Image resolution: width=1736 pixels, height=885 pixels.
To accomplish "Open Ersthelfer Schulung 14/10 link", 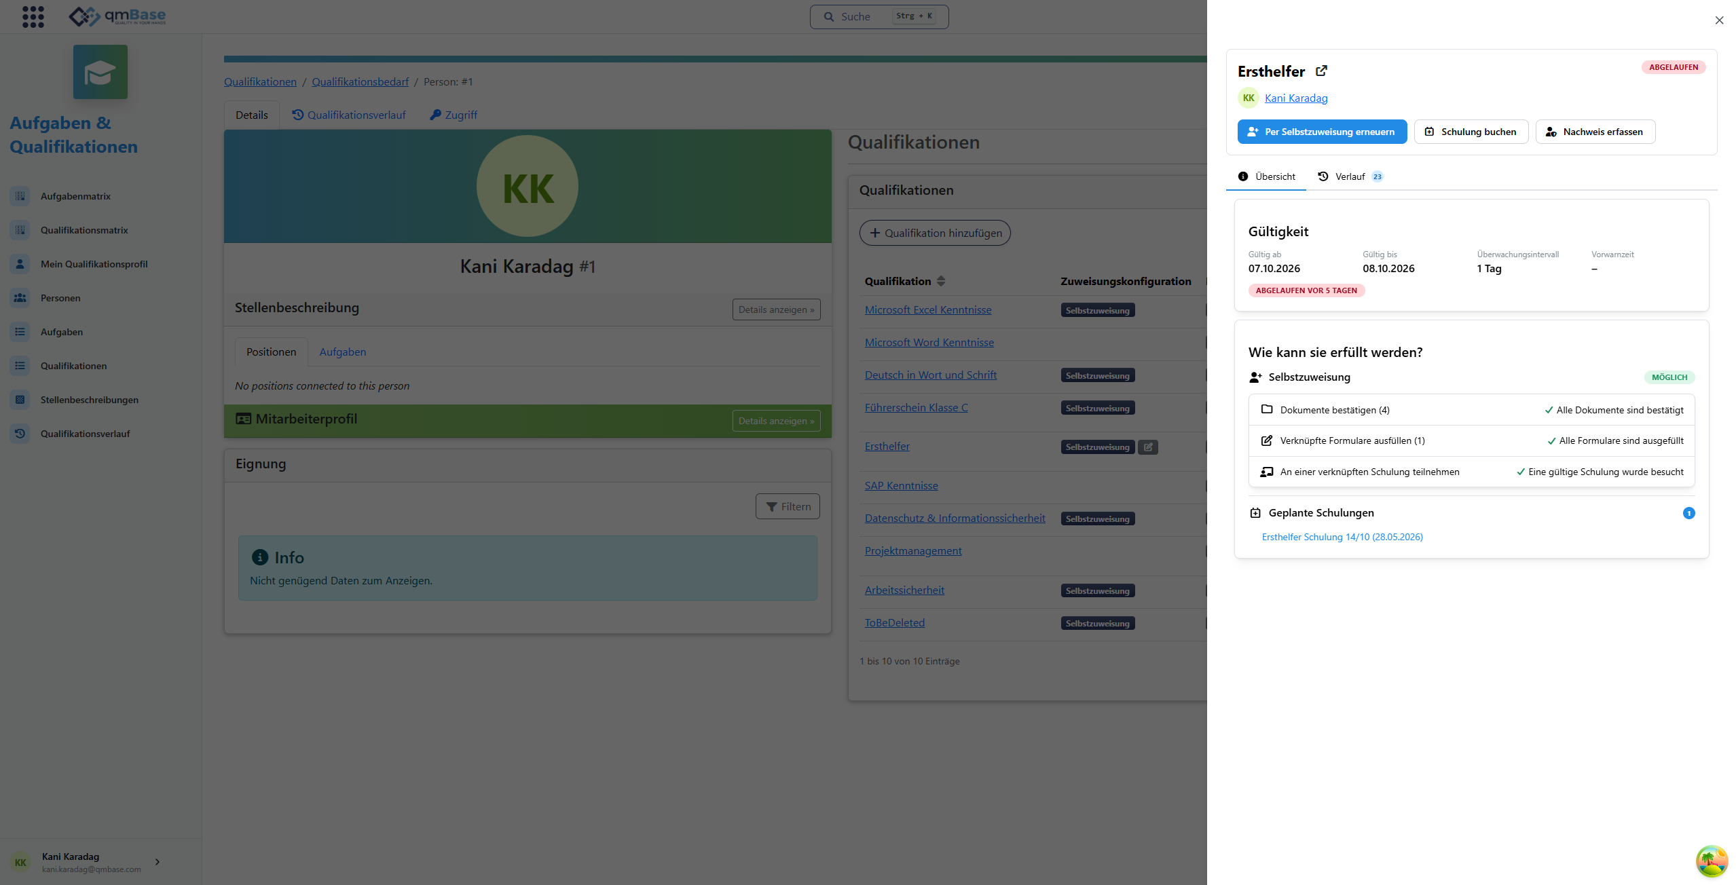I will click(1342, 537).
